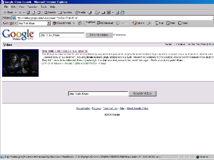Screen dimensions: 214x160
Task: Open the View menu
Action: 22,7
